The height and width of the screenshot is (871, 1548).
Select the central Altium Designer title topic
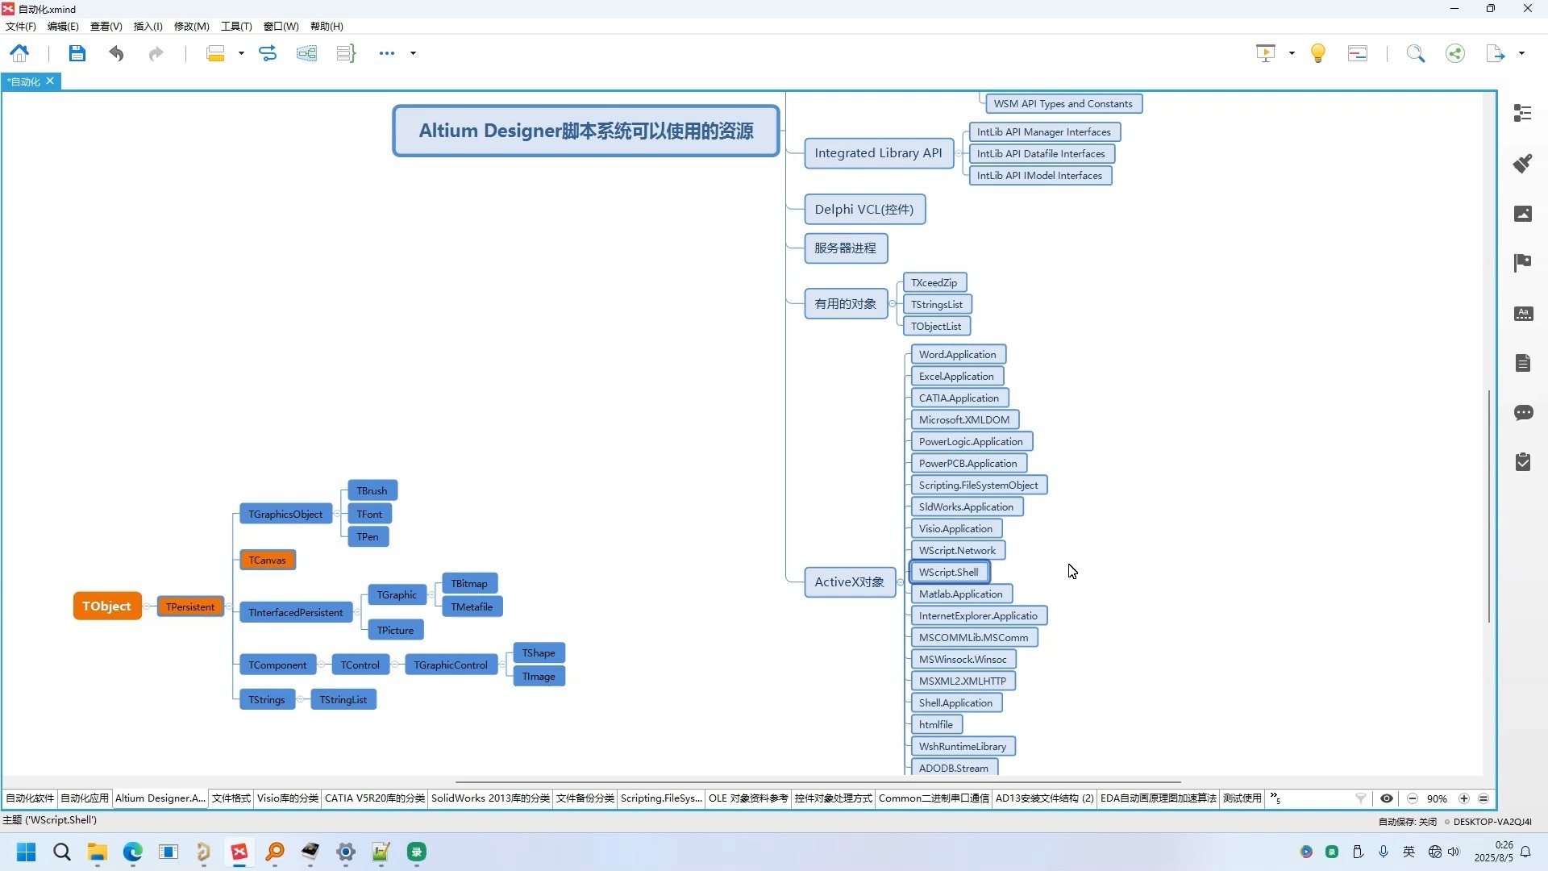pyautogui.click(x=586, y=131)
